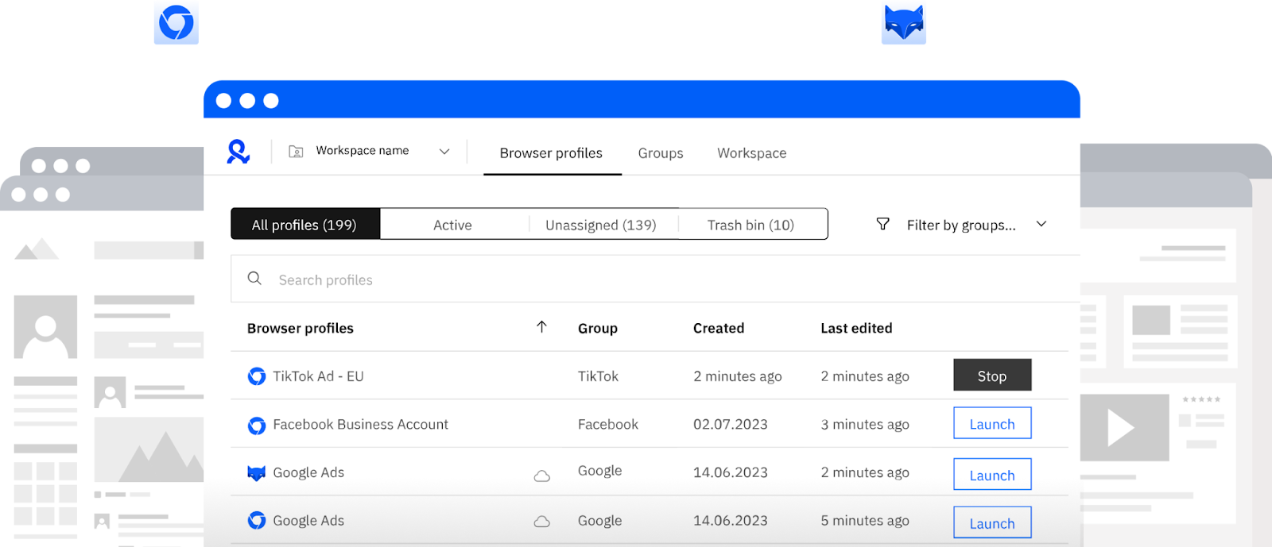Launch Google Ads edited 5 minutes ago
1272x547 pixels.
992,522
